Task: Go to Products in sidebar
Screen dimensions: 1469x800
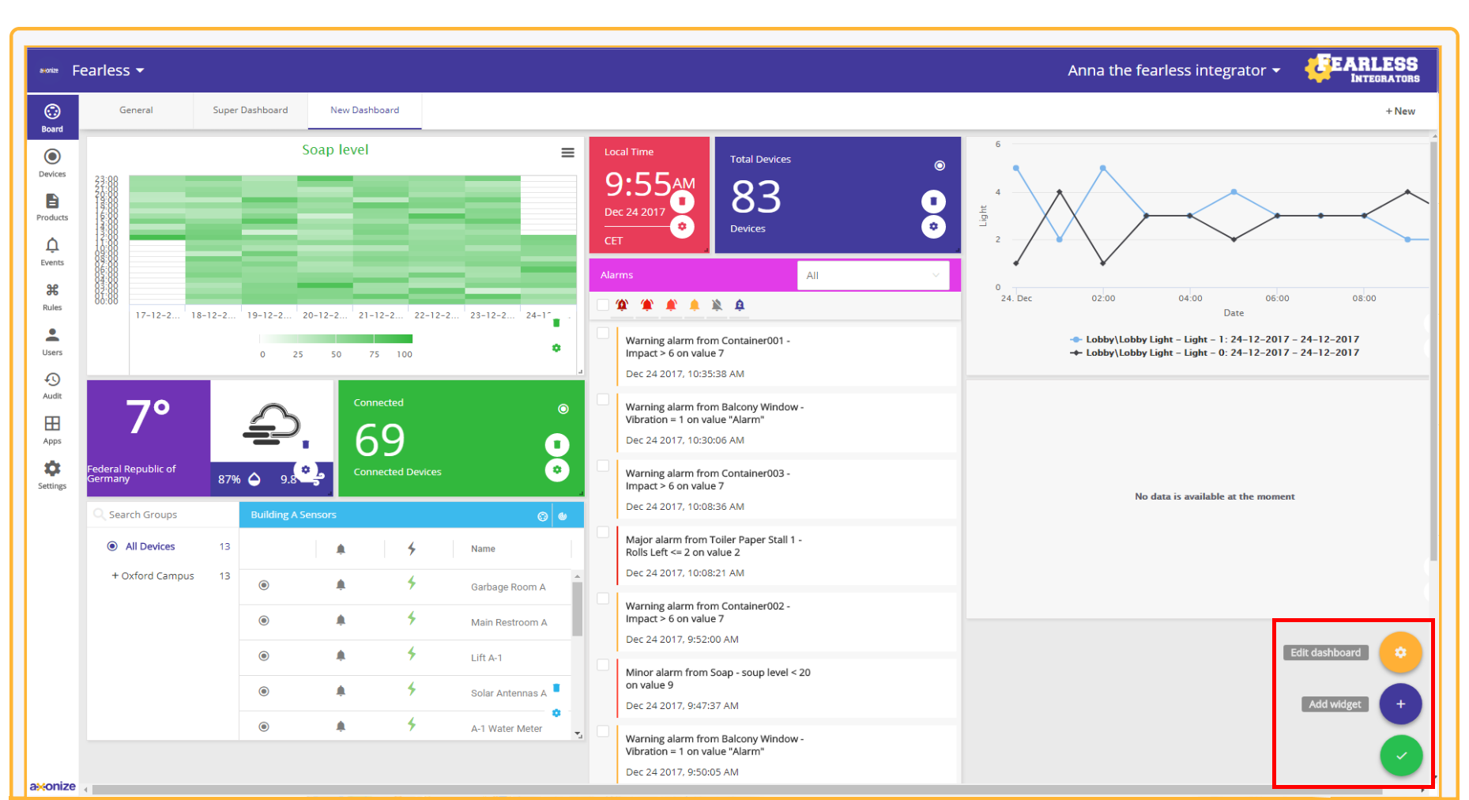Action: pos(52,206)
